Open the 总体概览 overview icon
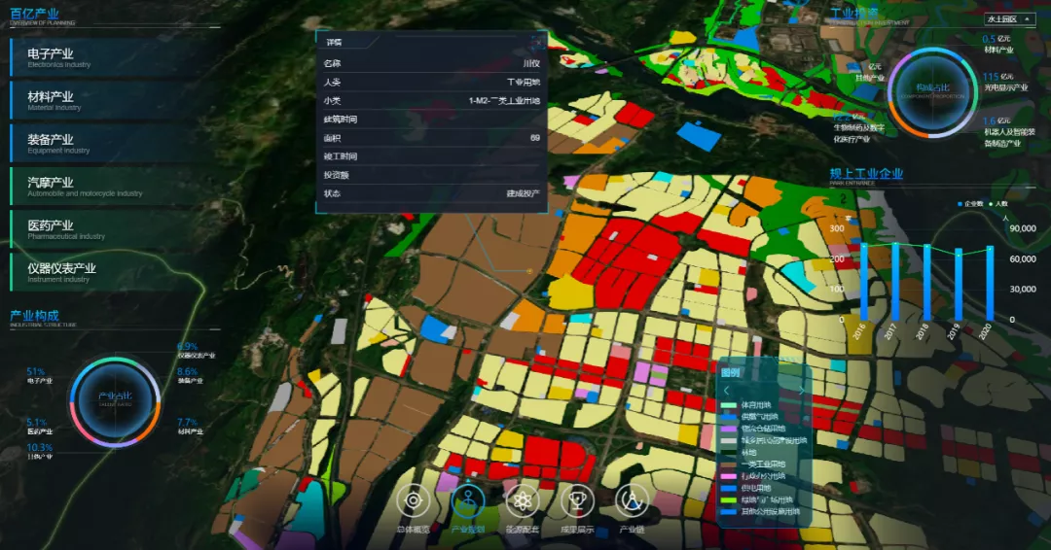The width and height of the screenshot is (1051, 550). [x=414, y=501]
